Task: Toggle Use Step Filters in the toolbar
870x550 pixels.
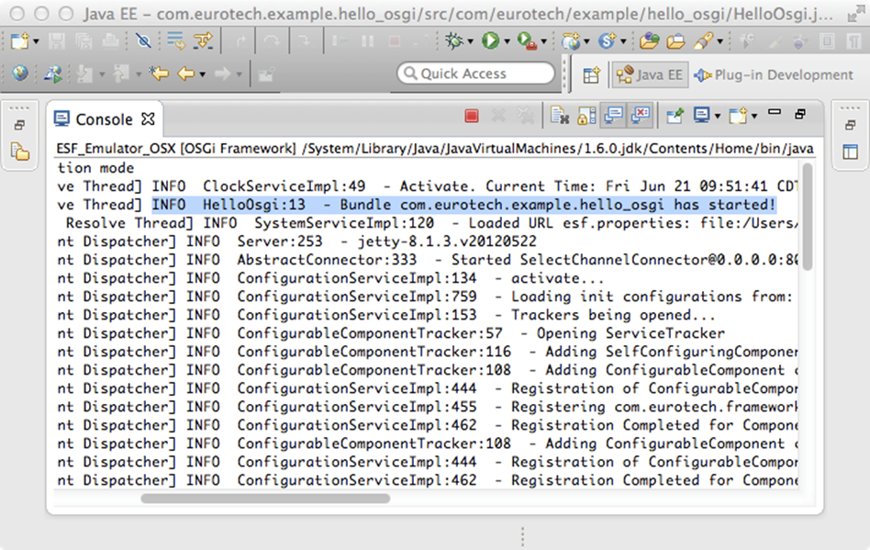Action: [x=203, y=40]
